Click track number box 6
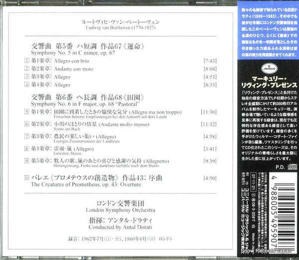The image size is (299, 260). [27, 124]
